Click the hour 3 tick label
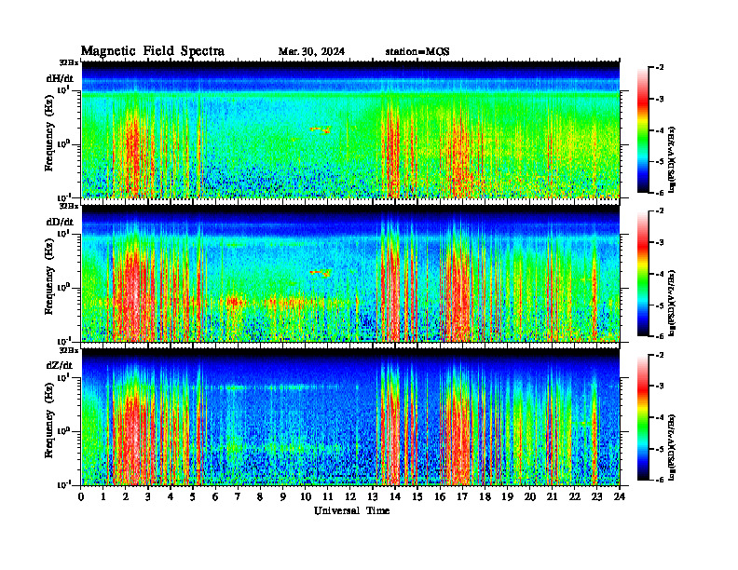The image size is (738, 570). coord(148,497)
